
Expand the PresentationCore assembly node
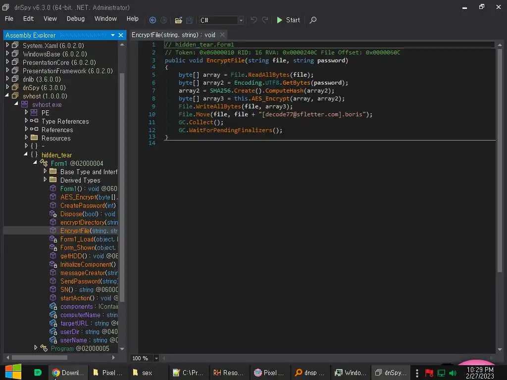pos(7,62)
